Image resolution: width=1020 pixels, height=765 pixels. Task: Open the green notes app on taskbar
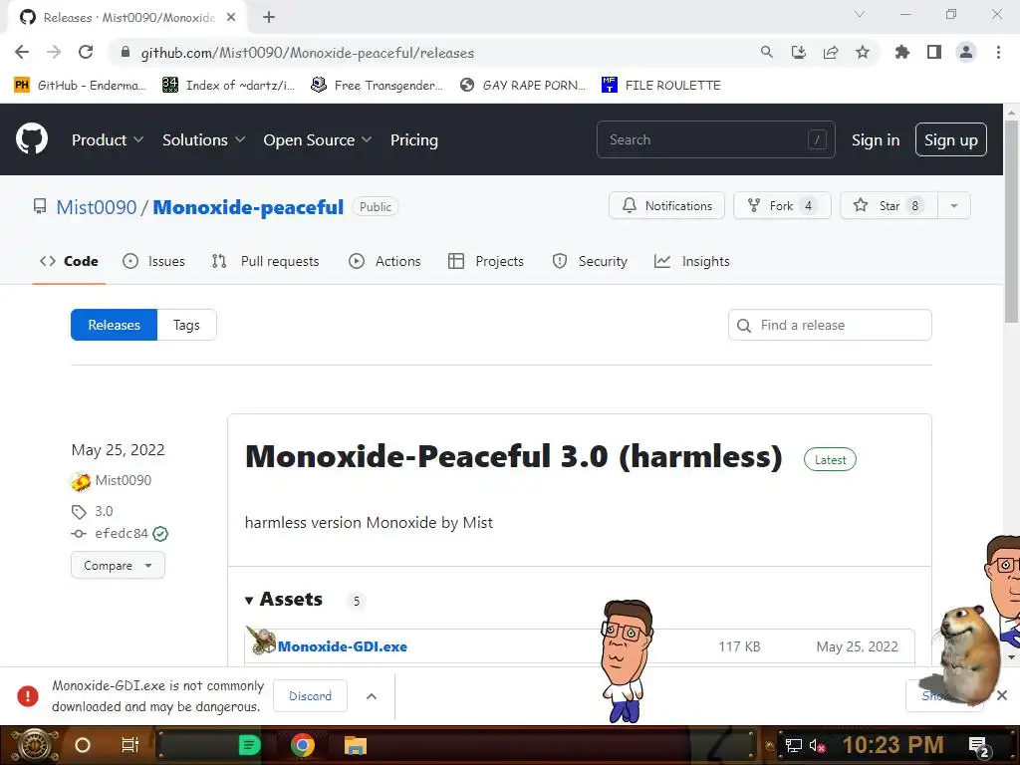[x=250, y=745]
